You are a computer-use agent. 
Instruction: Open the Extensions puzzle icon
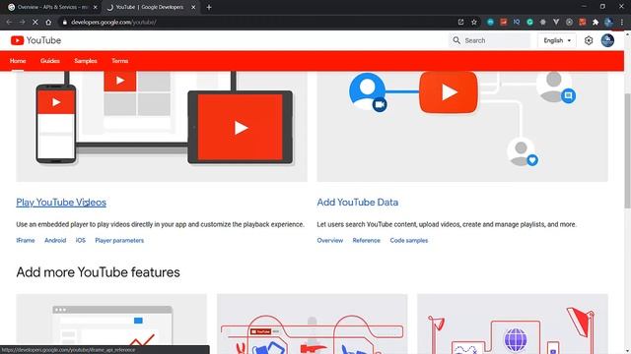coord(596,22)
